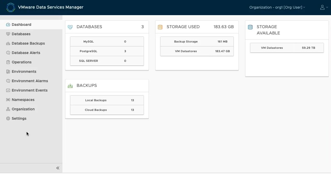This screenshot has height=174, width=331.
Task: Click the Environment Events sidebar icon
Action: (x=8, y=90)
